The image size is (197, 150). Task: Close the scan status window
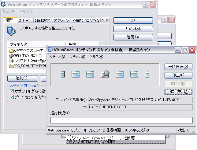[x=192, y=50]
